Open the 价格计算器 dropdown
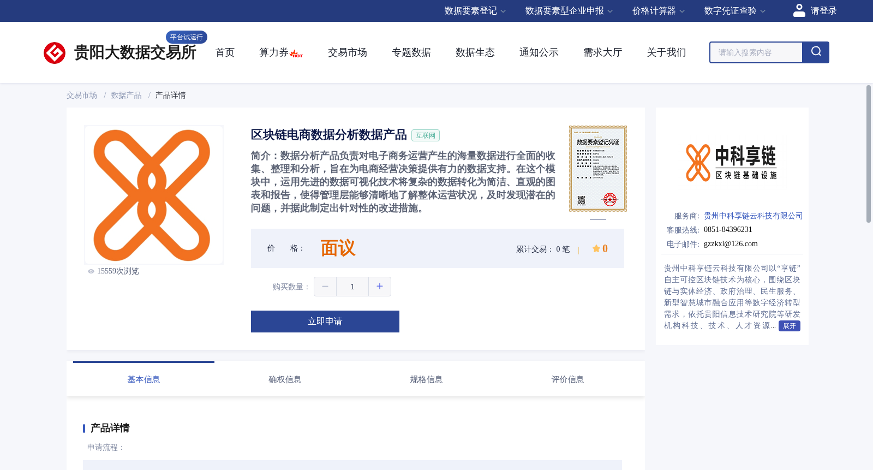The height and width of the screenshot is (470, 873). (658, 11)
